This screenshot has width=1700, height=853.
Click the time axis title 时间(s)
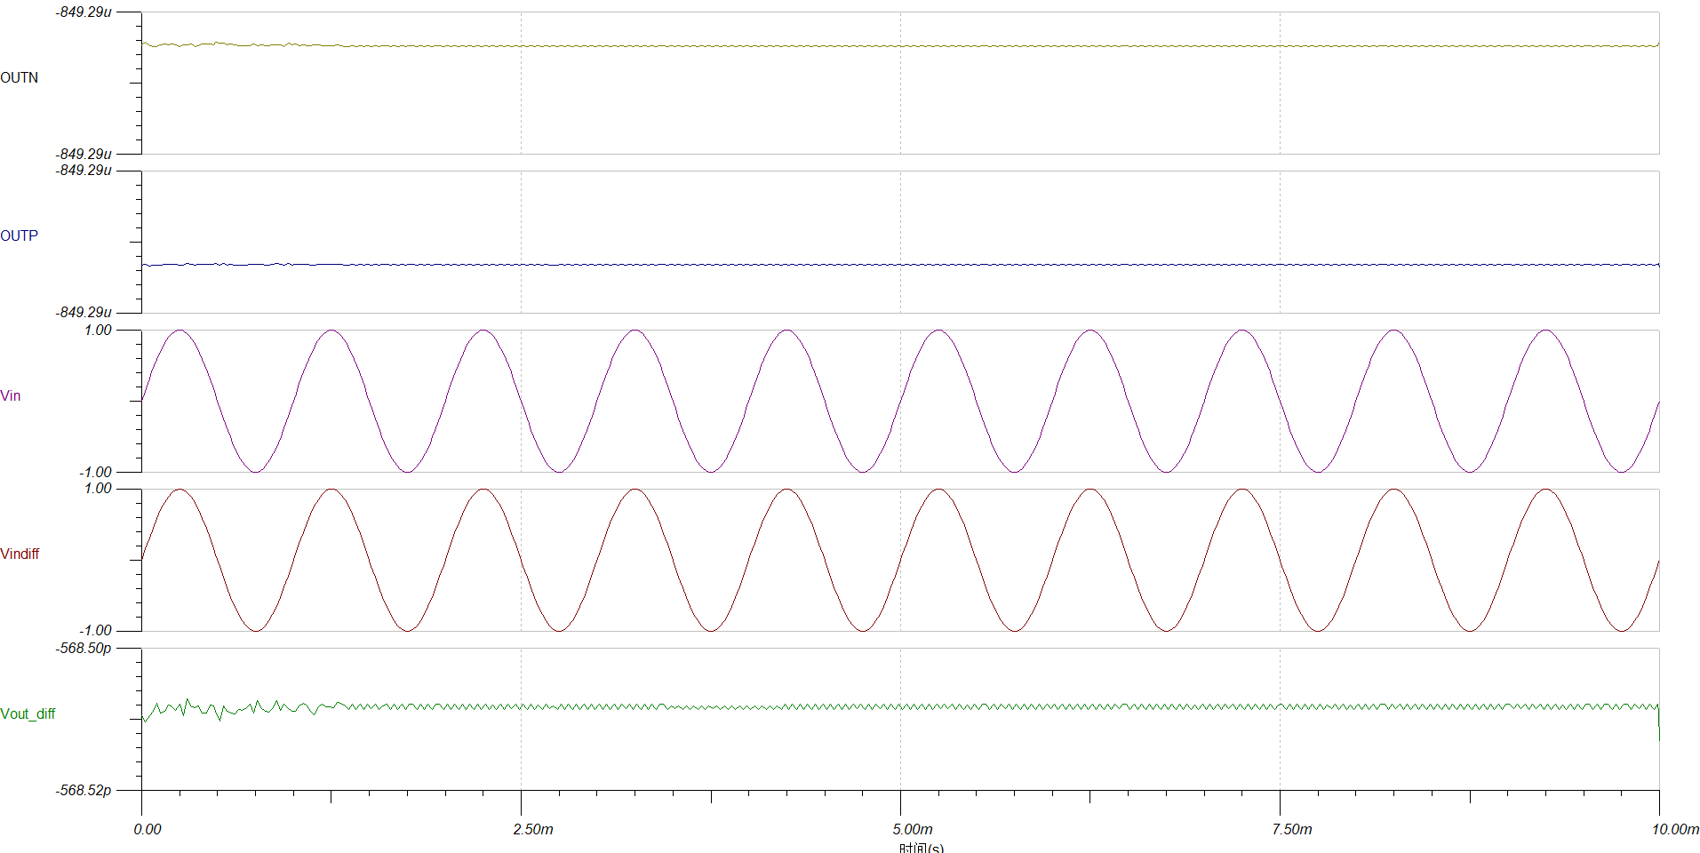(922, 848)
